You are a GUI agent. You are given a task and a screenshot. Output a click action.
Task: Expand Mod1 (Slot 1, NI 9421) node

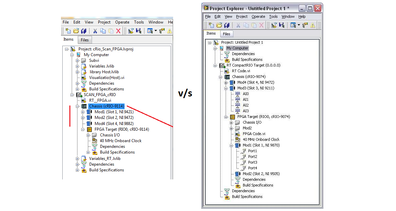[x=83, y=112]
